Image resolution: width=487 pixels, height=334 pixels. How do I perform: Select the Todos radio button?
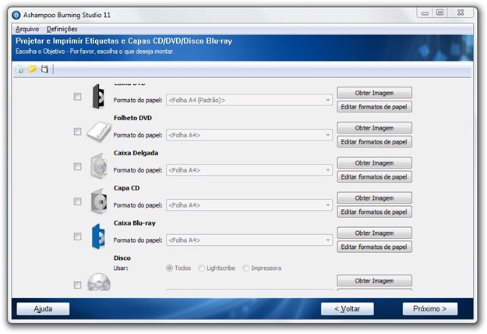[x=169, y=268]
